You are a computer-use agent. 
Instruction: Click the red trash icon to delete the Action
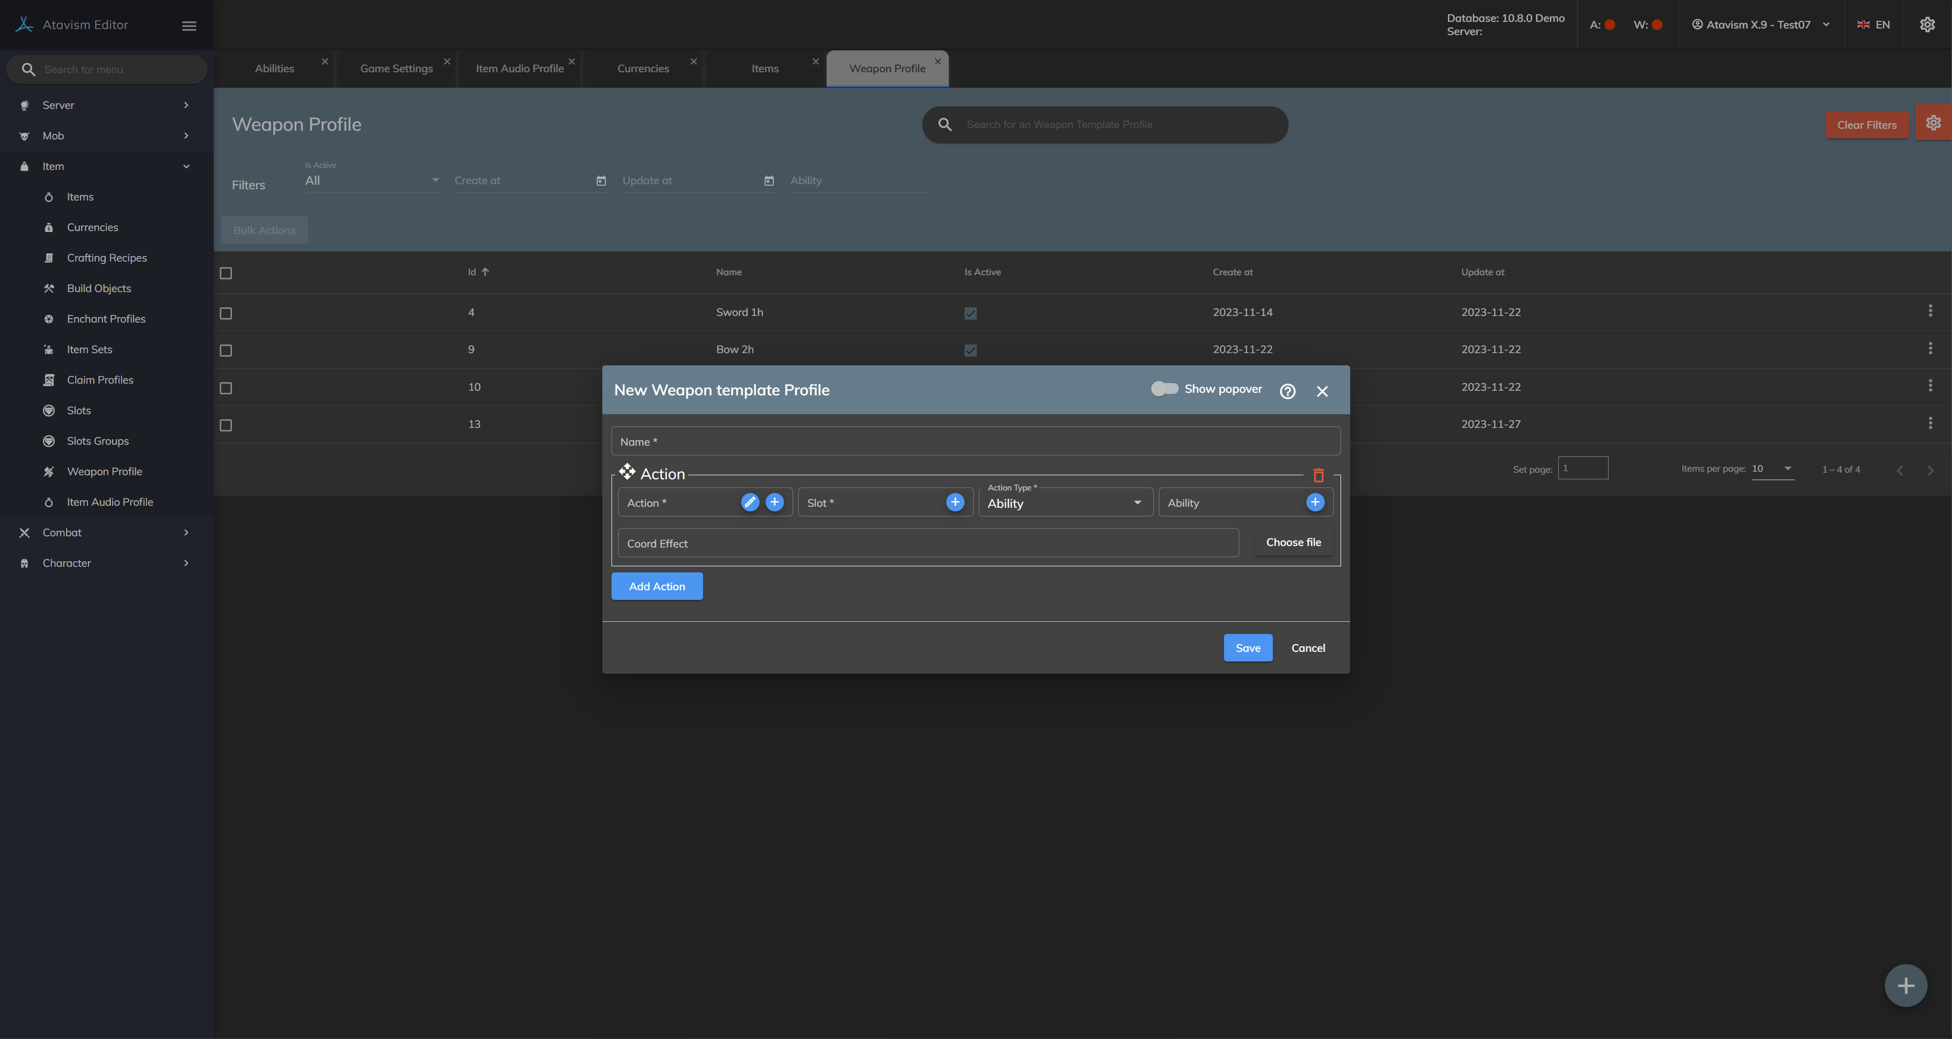coord(1318,475)
